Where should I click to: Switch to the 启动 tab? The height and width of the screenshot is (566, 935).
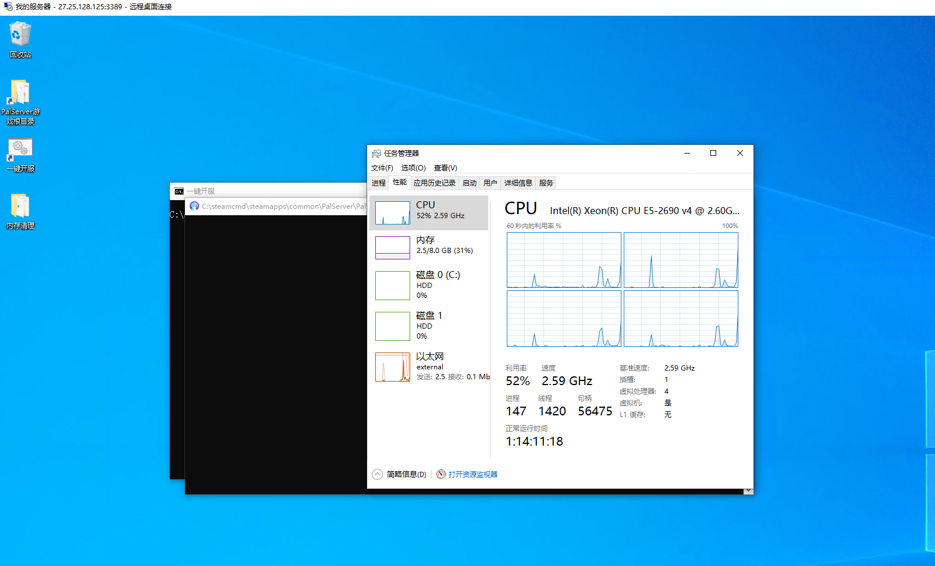click(470, 183)
